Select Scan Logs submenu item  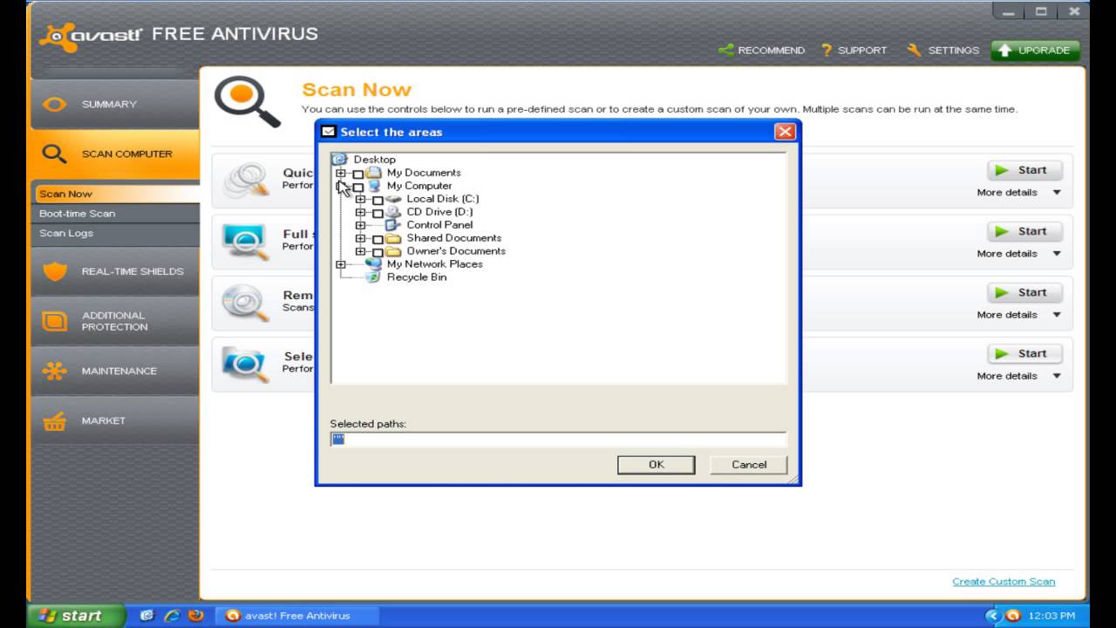(117, 234)
